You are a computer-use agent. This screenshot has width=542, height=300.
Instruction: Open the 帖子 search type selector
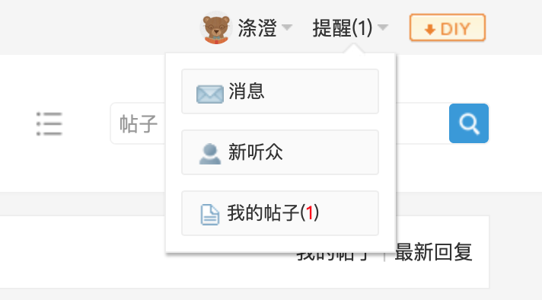tap(139, 124)
